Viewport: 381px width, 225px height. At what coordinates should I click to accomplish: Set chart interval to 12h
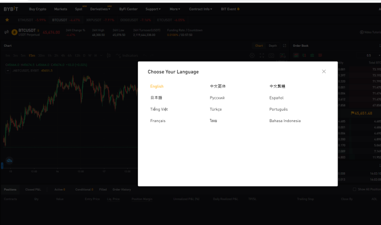(x=77, y=56)
